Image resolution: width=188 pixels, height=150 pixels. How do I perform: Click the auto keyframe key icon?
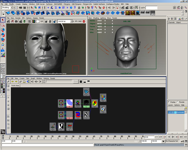pos(183,141)
